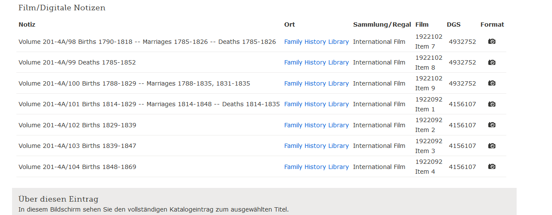Click camera icon for Births 1829-1839
This screenshot has height=215, width=552.
coord(492,125)
